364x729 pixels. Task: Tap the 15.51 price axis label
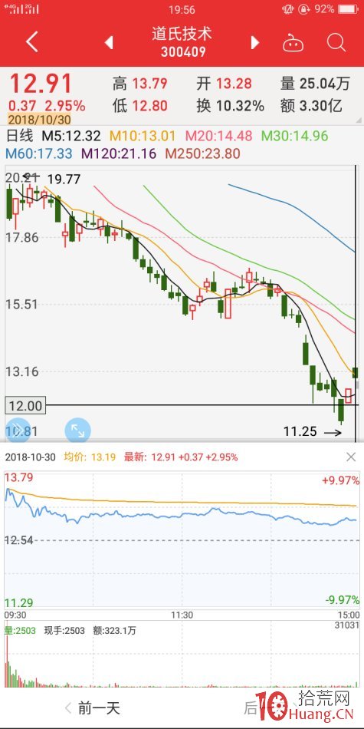point(21,305)
